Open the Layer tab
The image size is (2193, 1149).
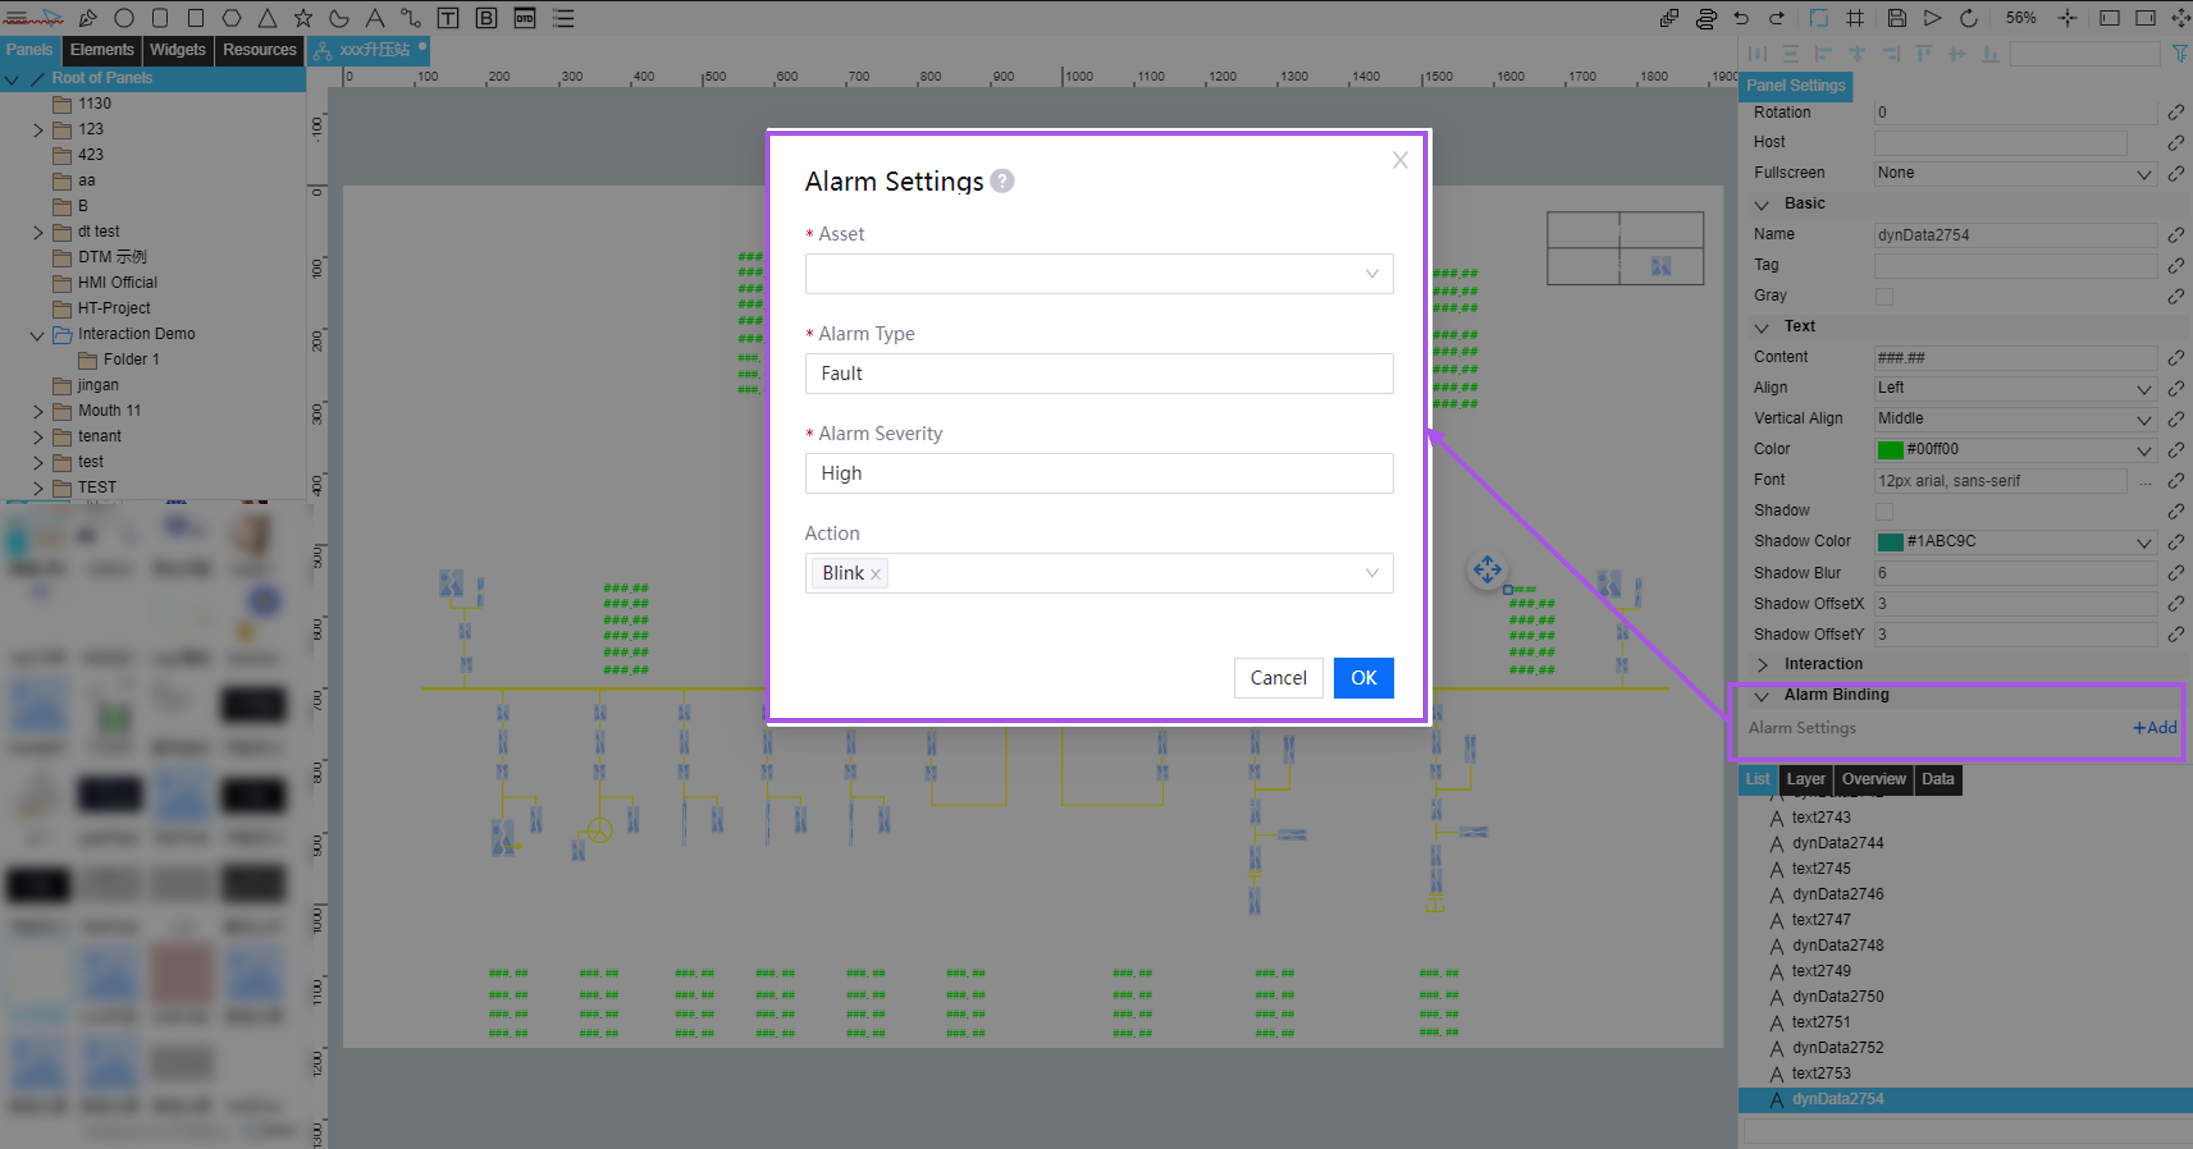[x=1805, y=778]
